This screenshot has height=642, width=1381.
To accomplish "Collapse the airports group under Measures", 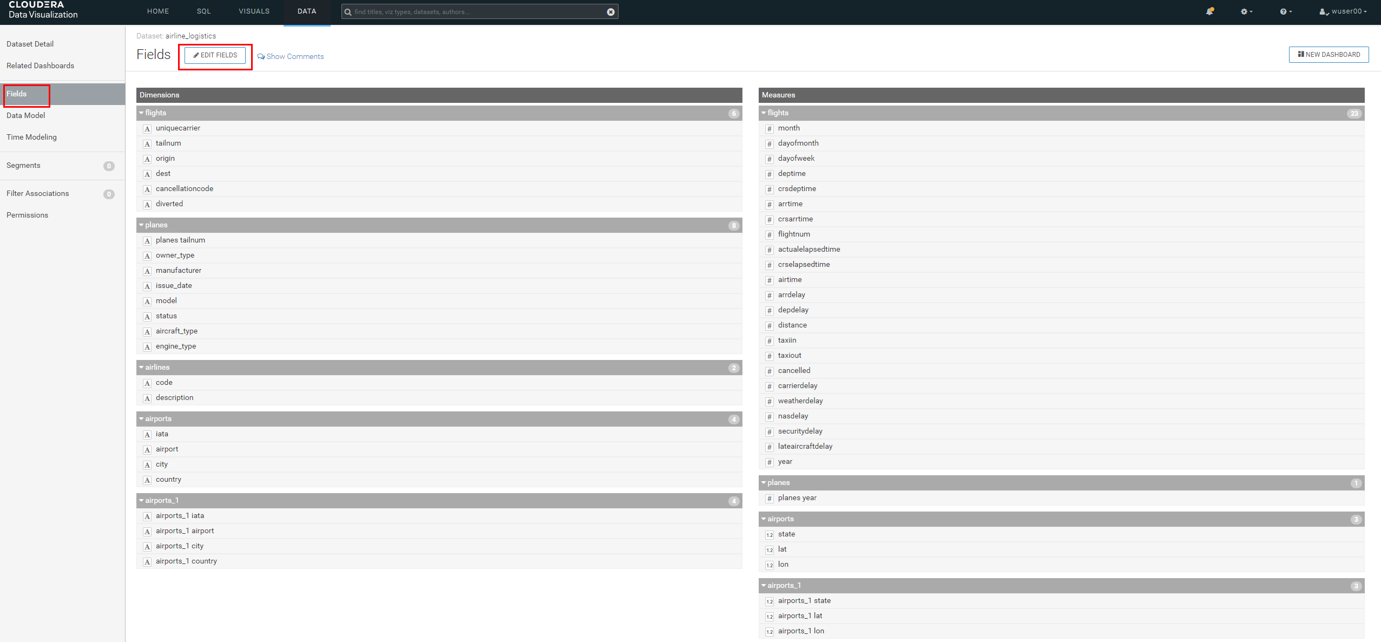I will click(764, 519).
